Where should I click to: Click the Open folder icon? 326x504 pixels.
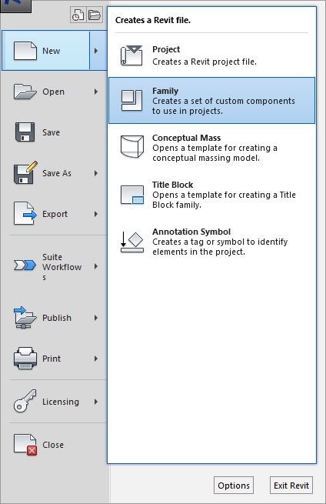[25, 92]
